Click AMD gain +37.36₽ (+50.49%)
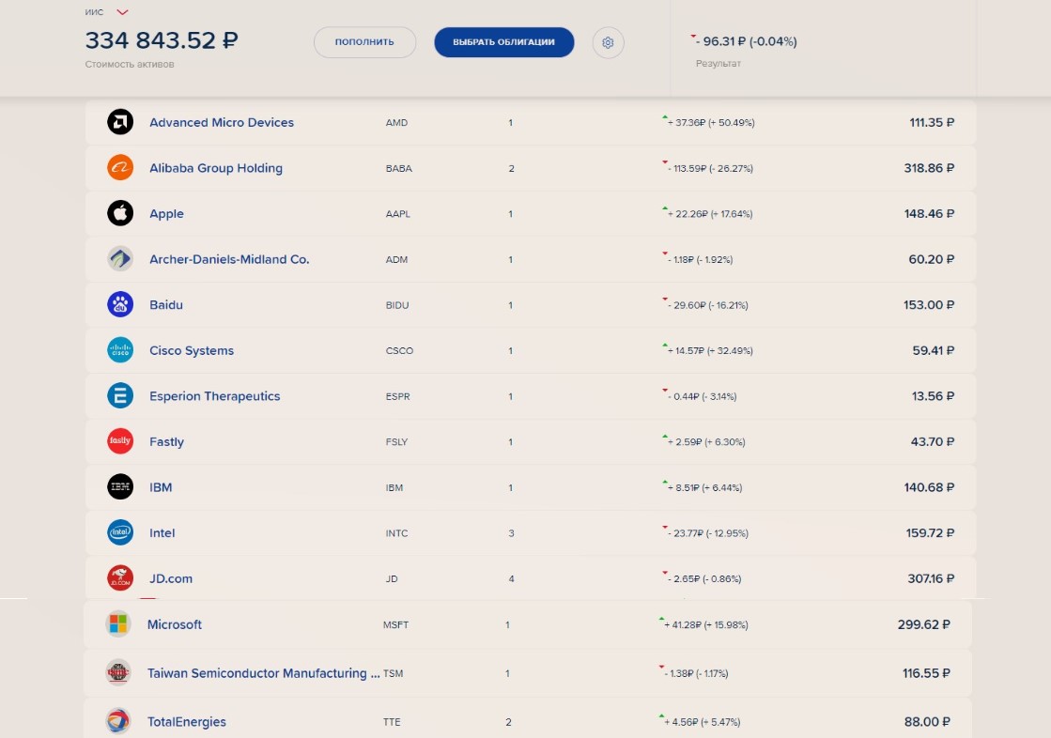Image resolution: width=1051 pixels, height=738 pixels. tap(710, 123)
